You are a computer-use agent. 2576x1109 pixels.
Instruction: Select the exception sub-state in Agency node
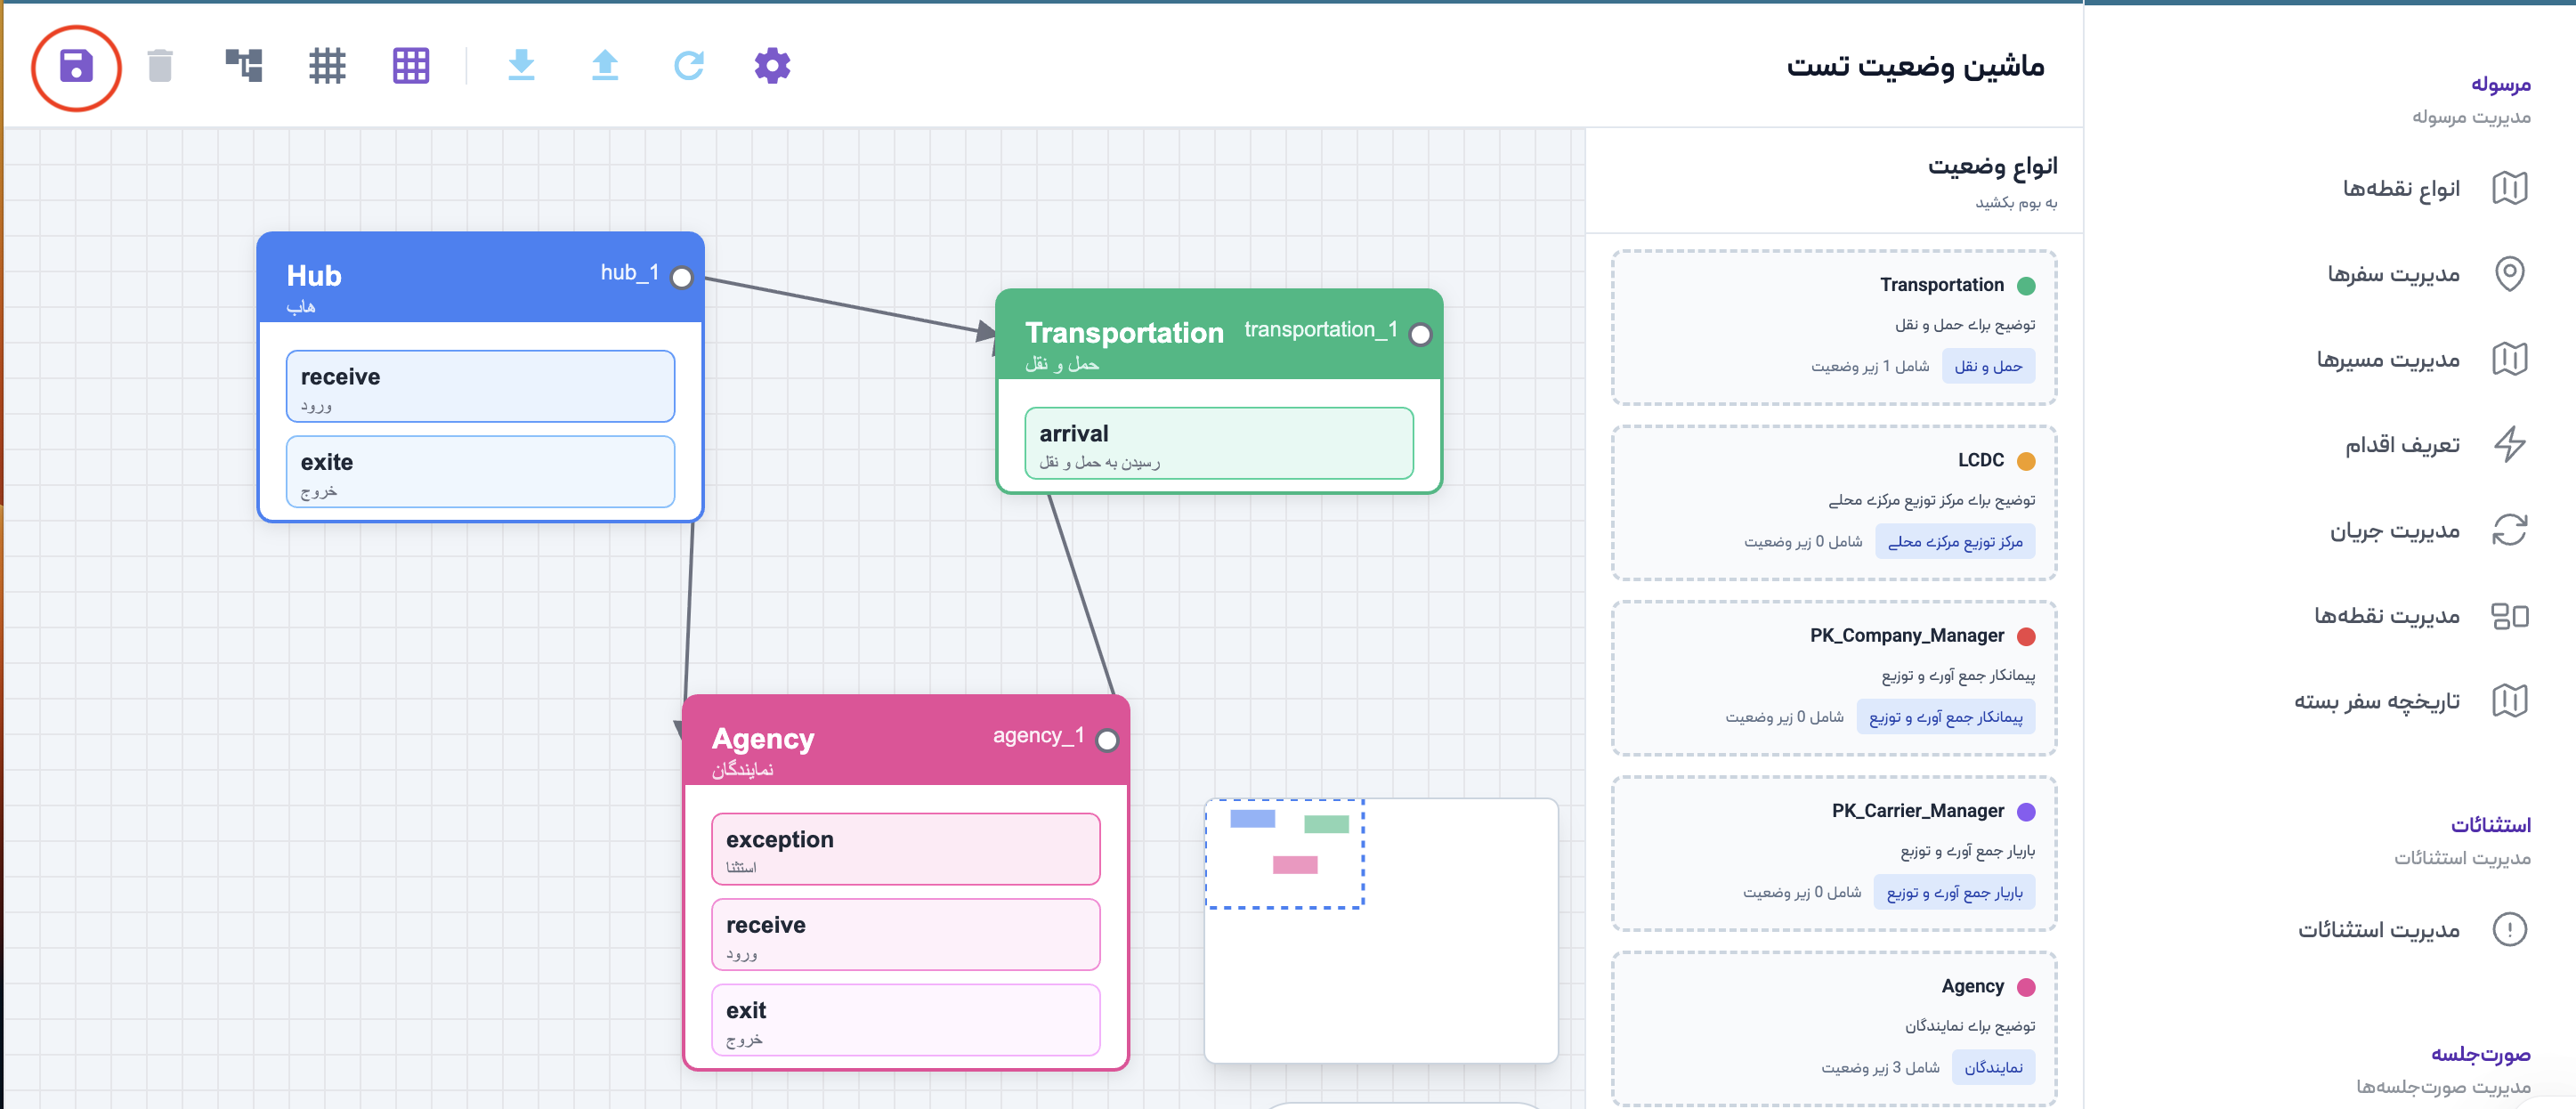905,848
